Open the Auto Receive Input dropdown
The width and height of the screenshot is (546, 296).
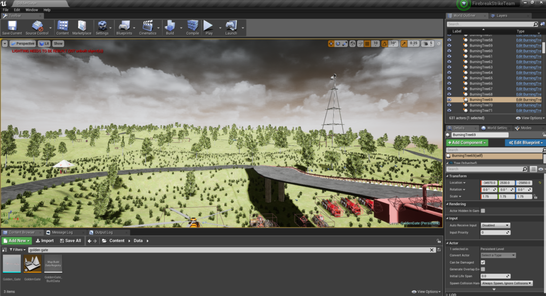tap(495, 225)
